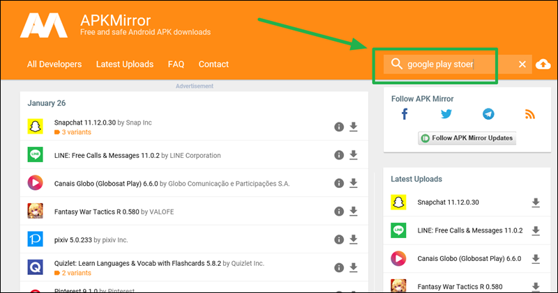Click the cloud upload APK icon
This screenshot has height=293, width=558.
click(x=543, y=64)
